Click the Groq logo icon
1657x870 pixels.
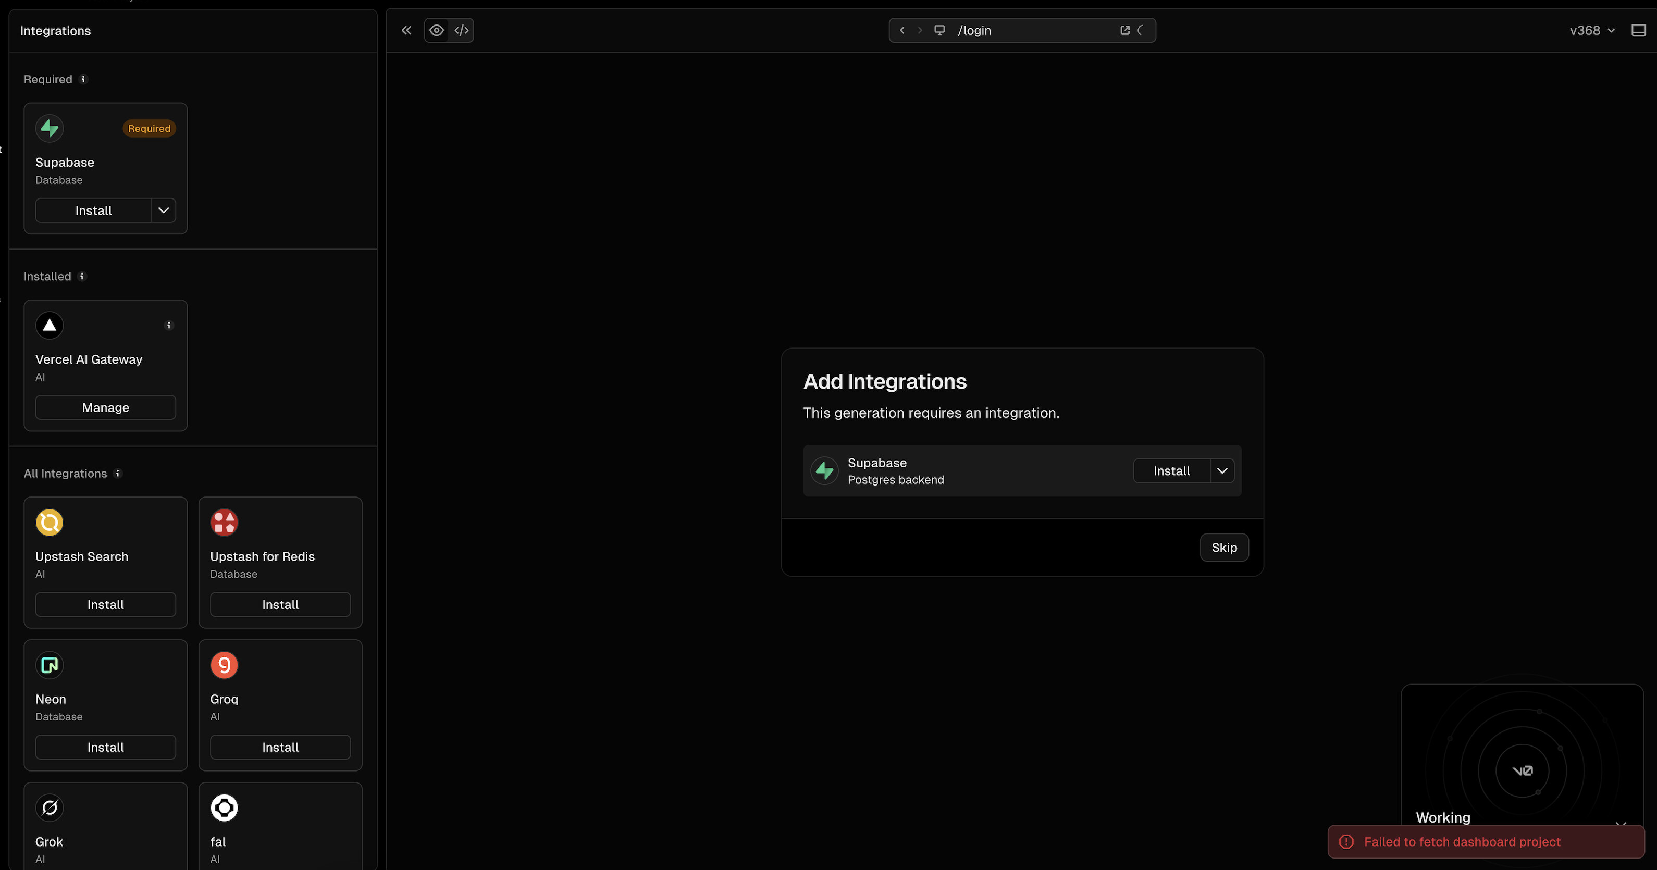224,665
